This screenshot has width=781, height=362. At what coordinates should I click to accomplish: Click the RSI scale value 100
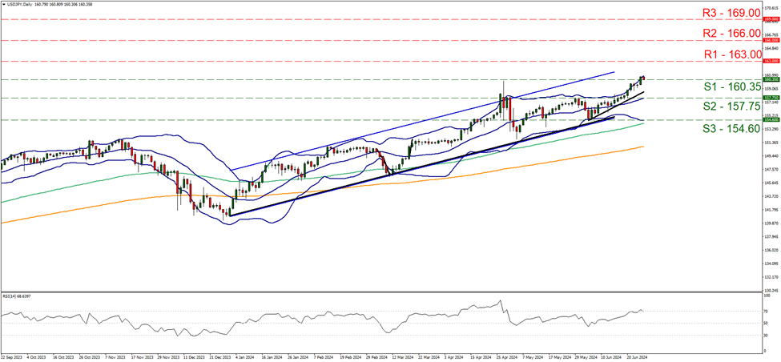[x=767, y=296]
